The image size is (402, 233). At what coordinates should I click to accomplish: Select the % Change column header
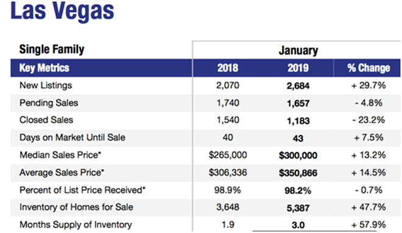point(368,68)
